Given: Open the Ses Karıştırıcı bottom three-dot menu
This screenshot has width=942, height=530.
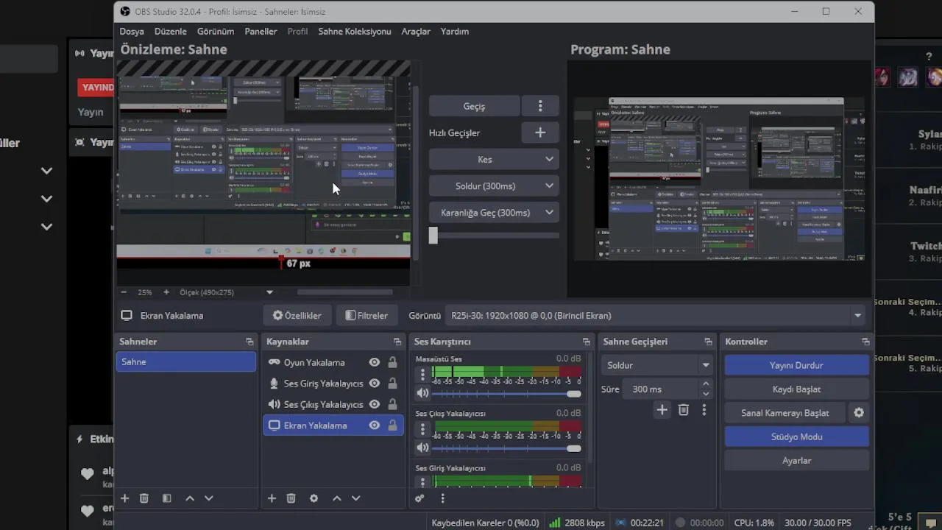Looking at the screenshot, I should [442, 498].
